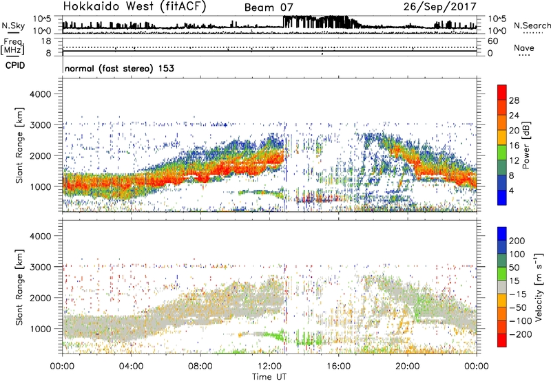
Task: Click the '12:00' time axis label
Action: (269, 367)
